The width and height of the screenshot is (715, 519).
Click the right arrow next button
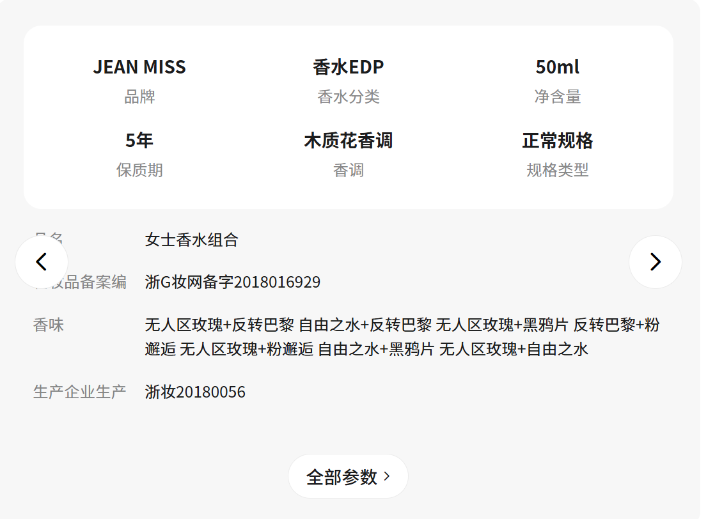point(655,262)
